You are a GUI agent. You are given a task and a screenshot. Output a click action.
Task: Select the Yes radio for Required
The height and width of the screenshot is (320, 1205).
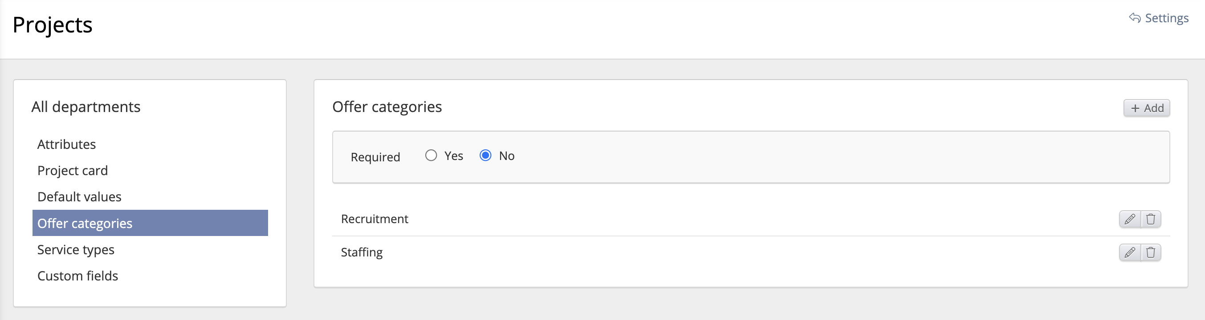(x=431, y=156)
